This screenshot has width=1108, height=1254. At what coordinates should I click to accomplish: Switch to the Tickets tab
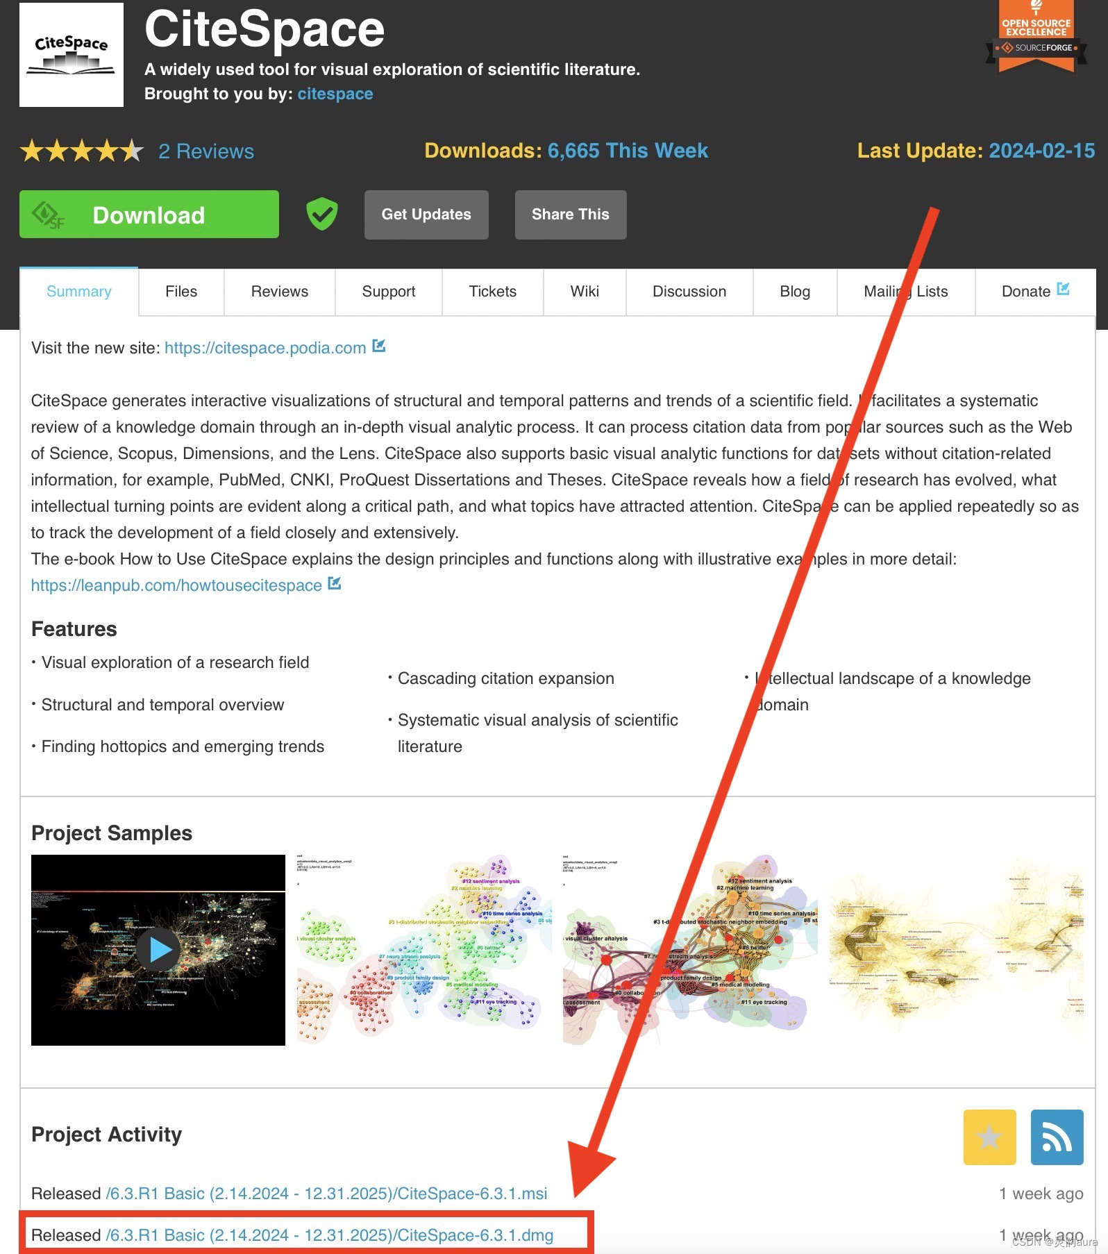pos(493,292)
